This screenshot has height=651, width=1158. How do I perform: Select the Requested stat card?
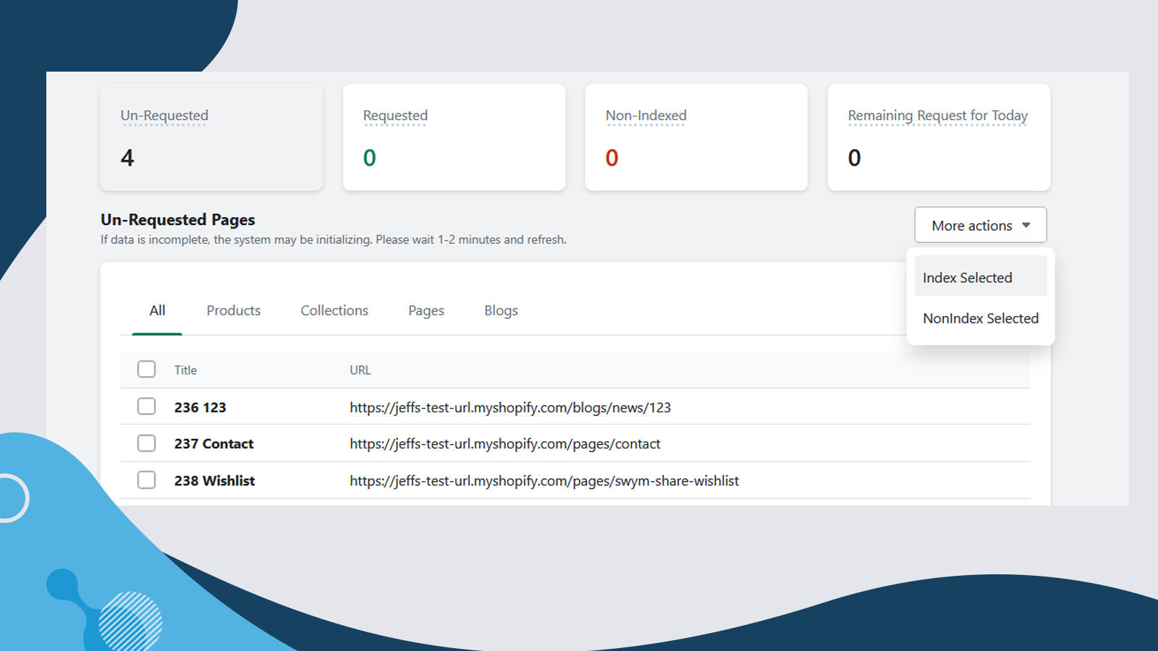click(454, 137)
